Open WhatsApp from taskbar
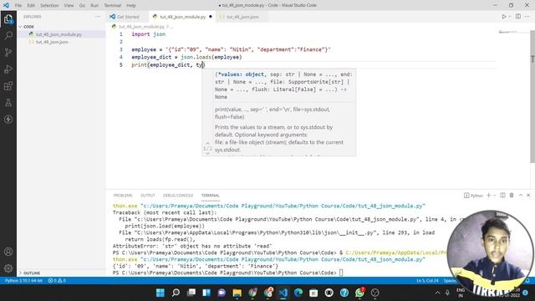The height and width of the screenshot is (301, 535). [x=359, y=293]
